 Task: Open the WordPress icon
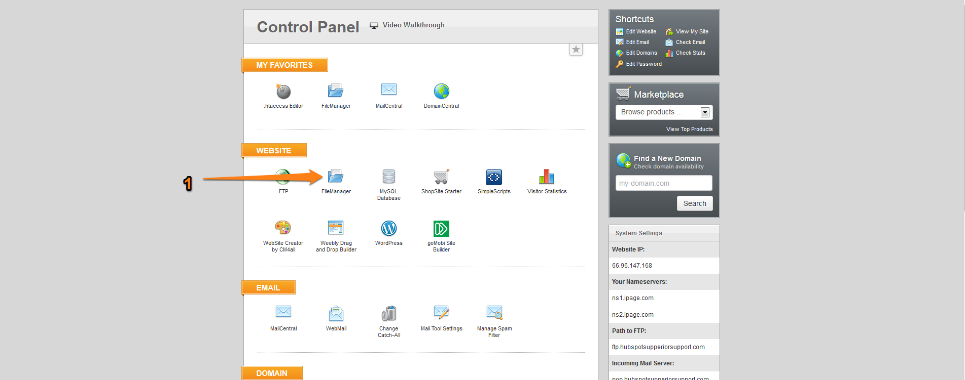[x=389, y=229]
